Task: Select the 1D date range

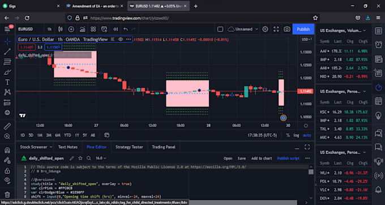Action: 22,135
